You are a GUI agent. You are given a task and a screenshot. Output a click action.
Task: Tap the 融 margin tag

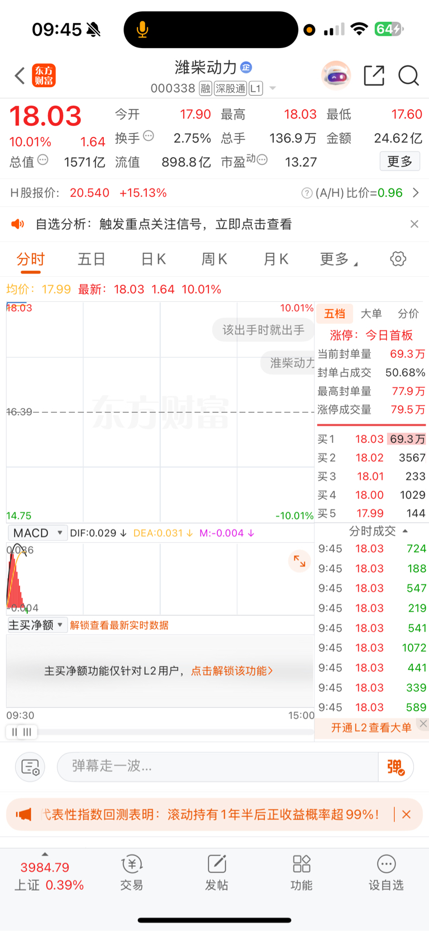coord(206,88)
